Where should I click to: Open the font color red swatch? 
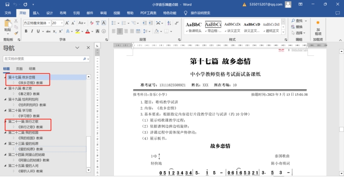tap(88, 31)
